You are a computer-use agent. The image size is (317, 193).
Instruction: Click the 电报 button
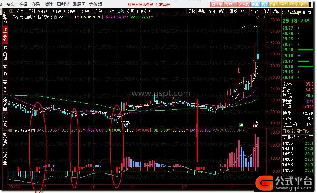click(256, 4)
